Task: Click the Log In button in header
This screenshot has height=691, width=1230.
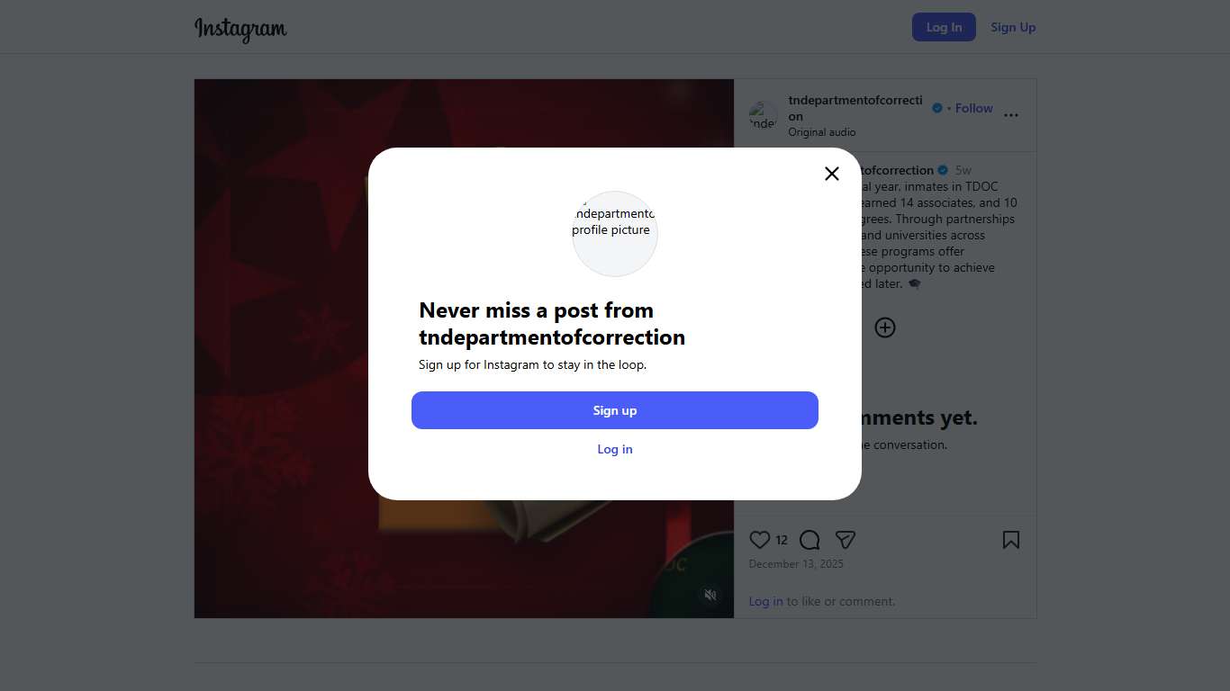Action: click(x=943, y=27)
